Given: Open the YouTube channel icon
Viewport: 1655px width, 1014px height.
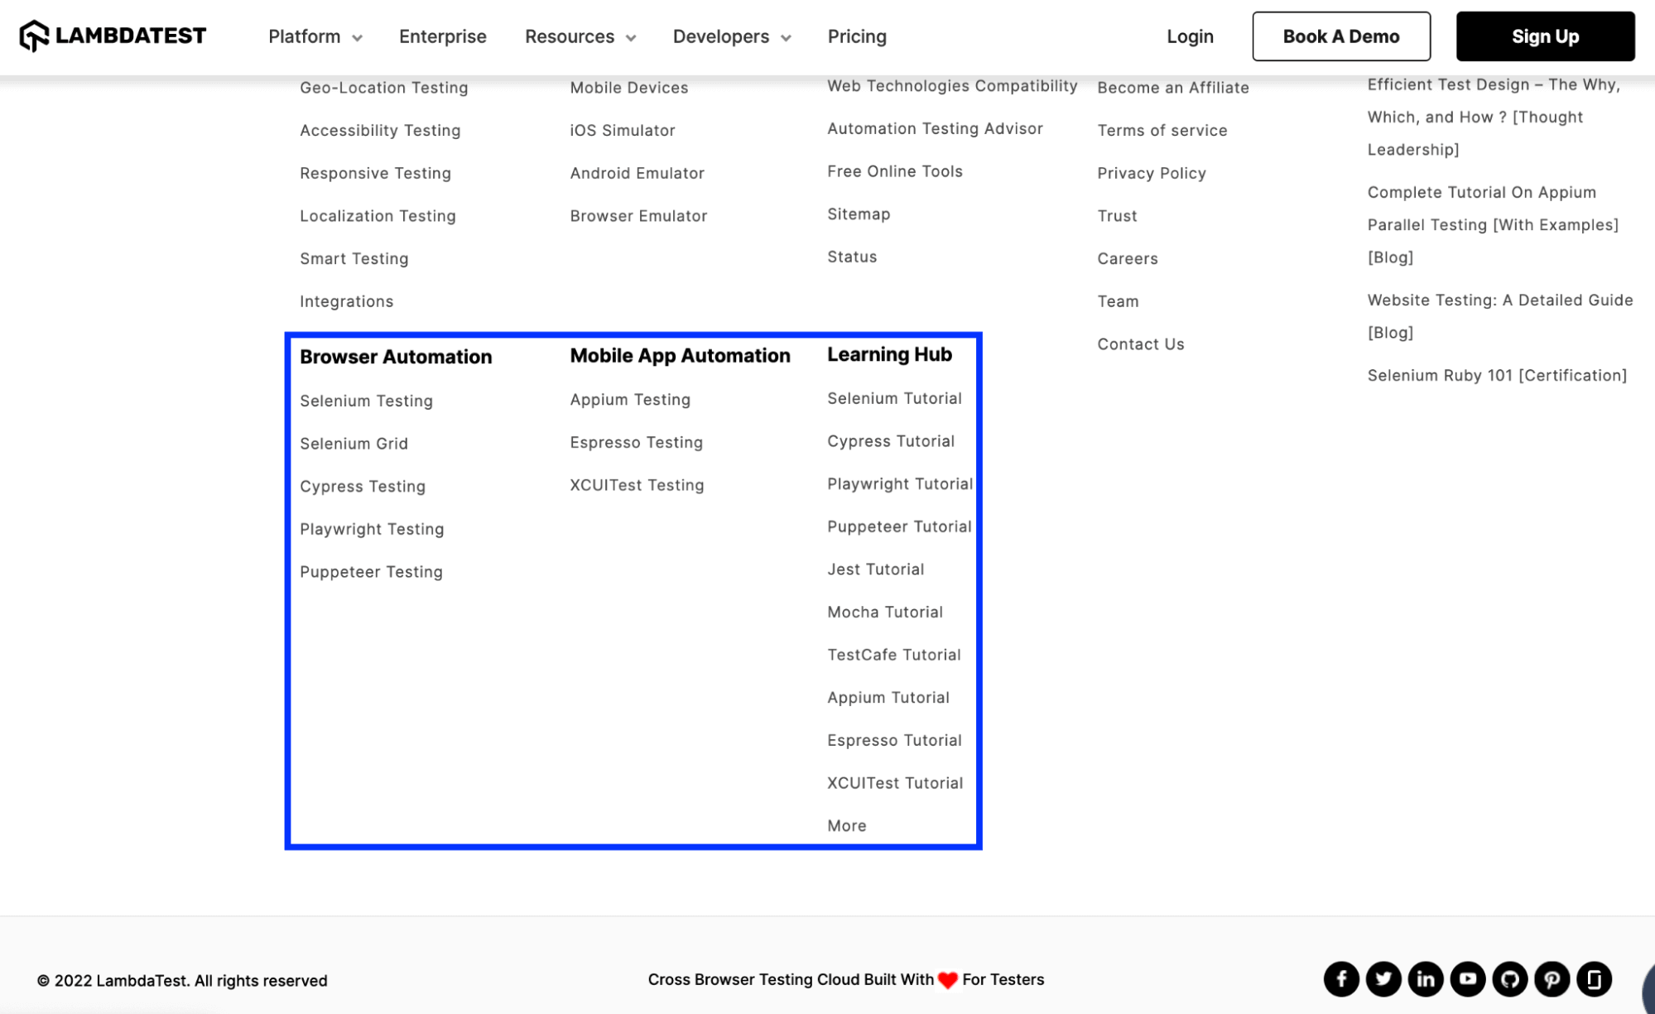Looking at the screenshot, I should [x=1467, y=978].
